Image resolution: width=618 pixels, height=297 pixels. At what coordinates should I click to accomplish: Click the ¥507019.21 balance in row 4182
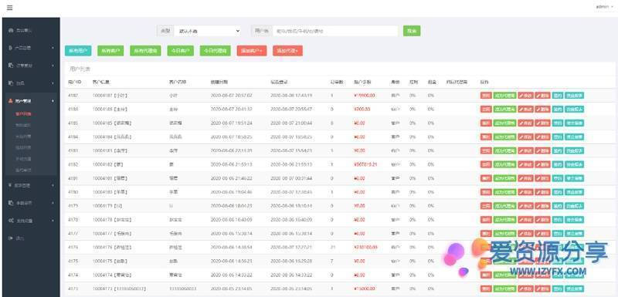pos(365,164)
